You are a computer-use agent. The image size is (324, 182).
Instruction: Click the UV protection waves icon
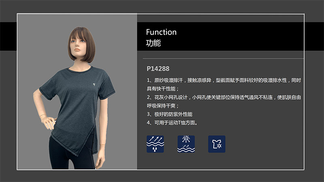[186, 144]
